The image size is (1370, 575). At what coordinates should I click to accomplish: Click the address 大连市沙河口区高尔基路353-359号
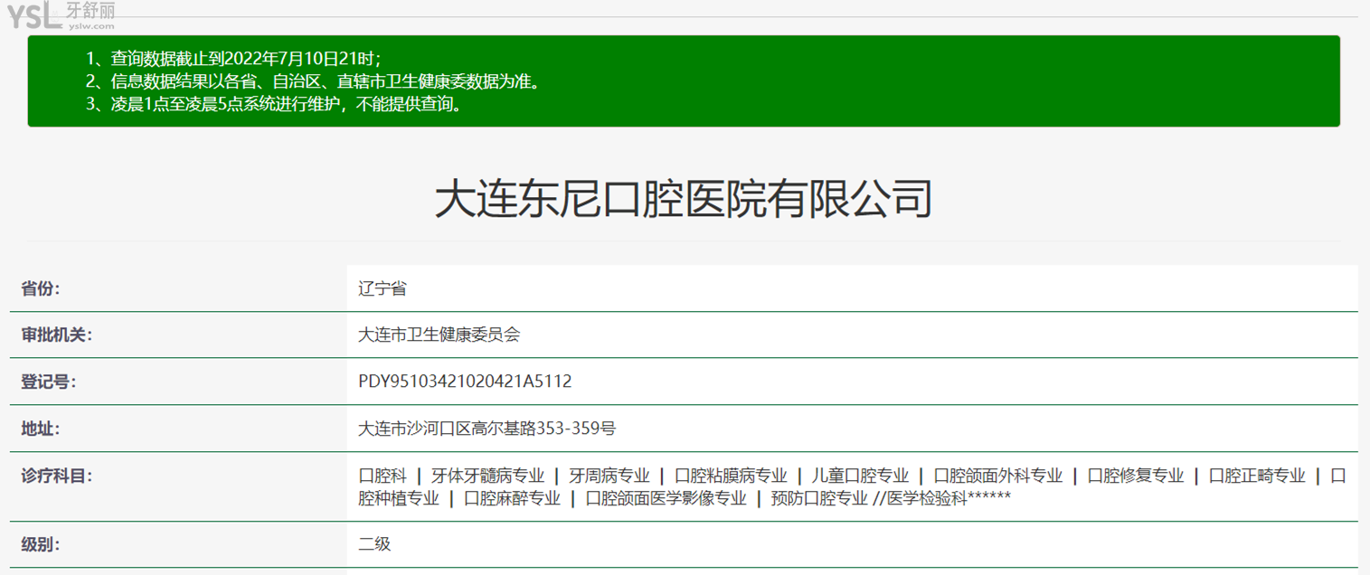[487, 429]
